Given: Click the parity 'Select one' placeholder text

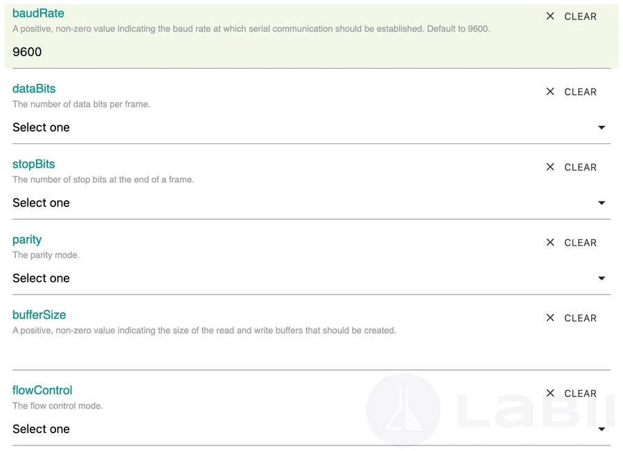Looking at the screenshot, I should point(42,278).
